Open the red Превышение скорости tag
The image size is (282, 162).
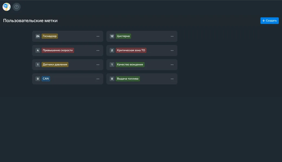coord(58,50)
